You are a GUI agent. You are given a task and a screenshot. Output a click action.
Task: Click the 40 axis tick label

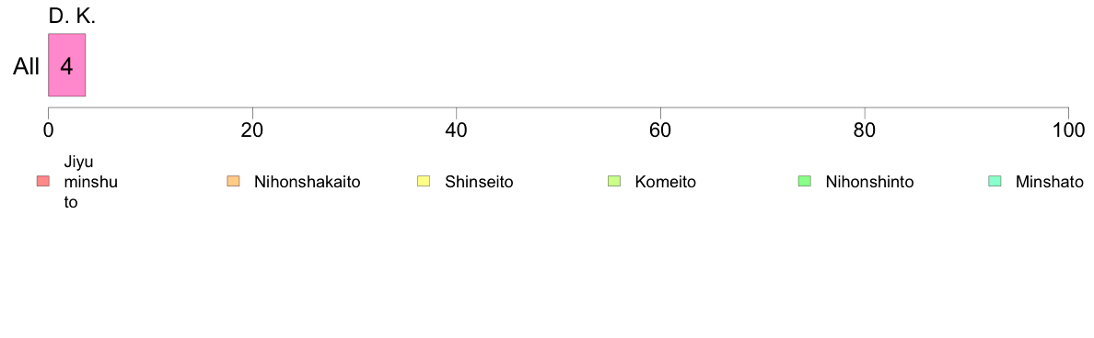(457, 130)
